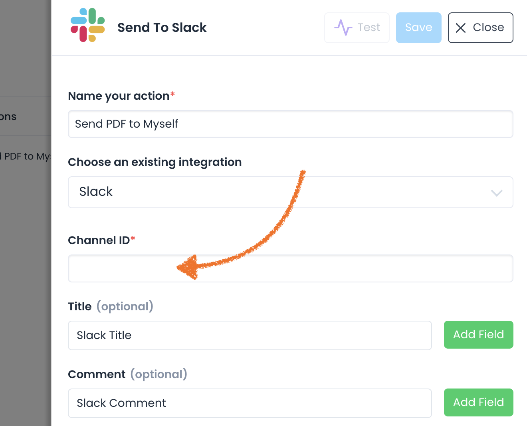Focus the Slack Comment input box
Image resolution: width=527 pixels, height=426 pixels.
pos(250,403)
